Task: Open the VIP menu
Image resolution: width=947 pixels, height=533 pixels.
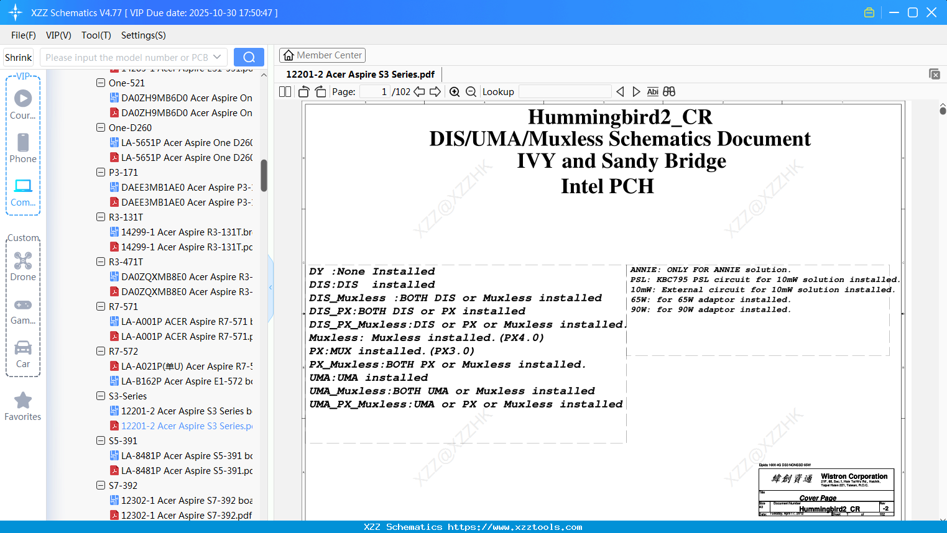Action: point(58,35)
